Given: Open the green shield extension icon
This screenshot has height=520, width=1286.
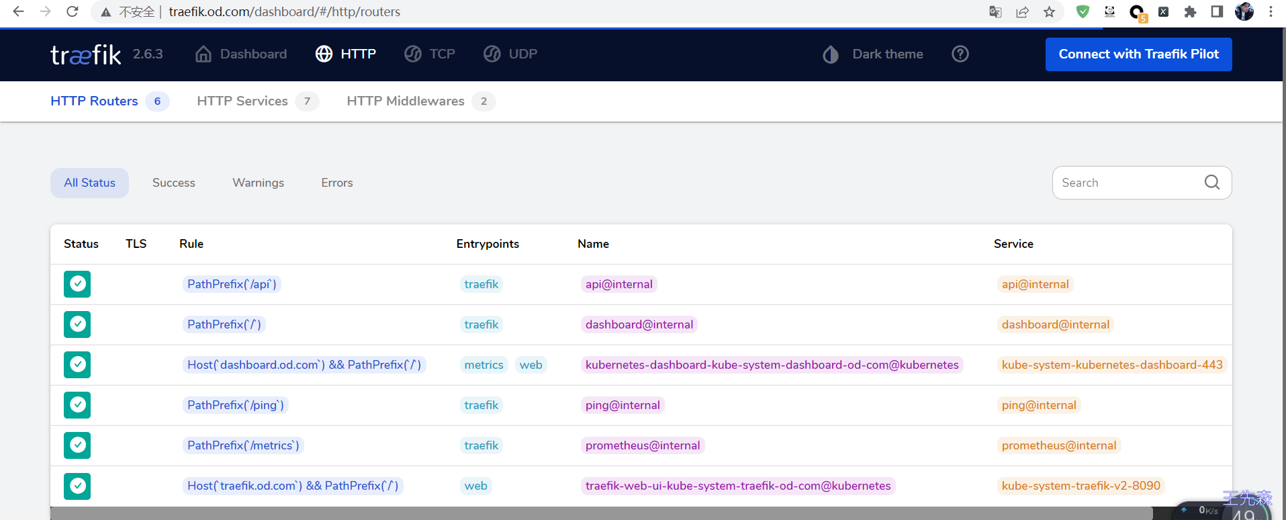Looking at the screenshot, I should (1083, 11).
